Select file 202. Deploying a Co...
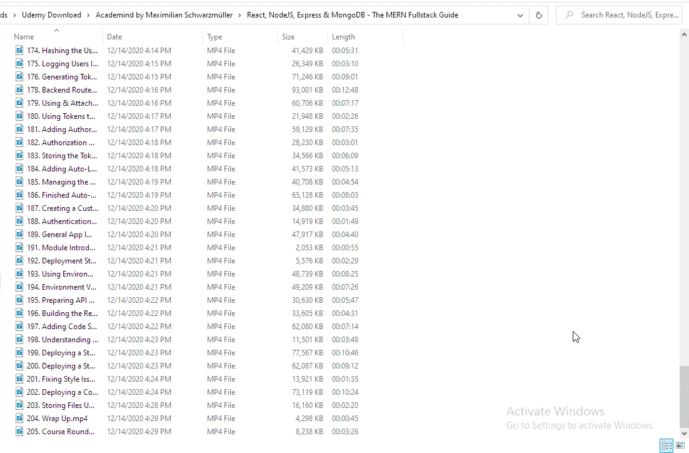Screen dimensions: 689x453 (63, 392)
